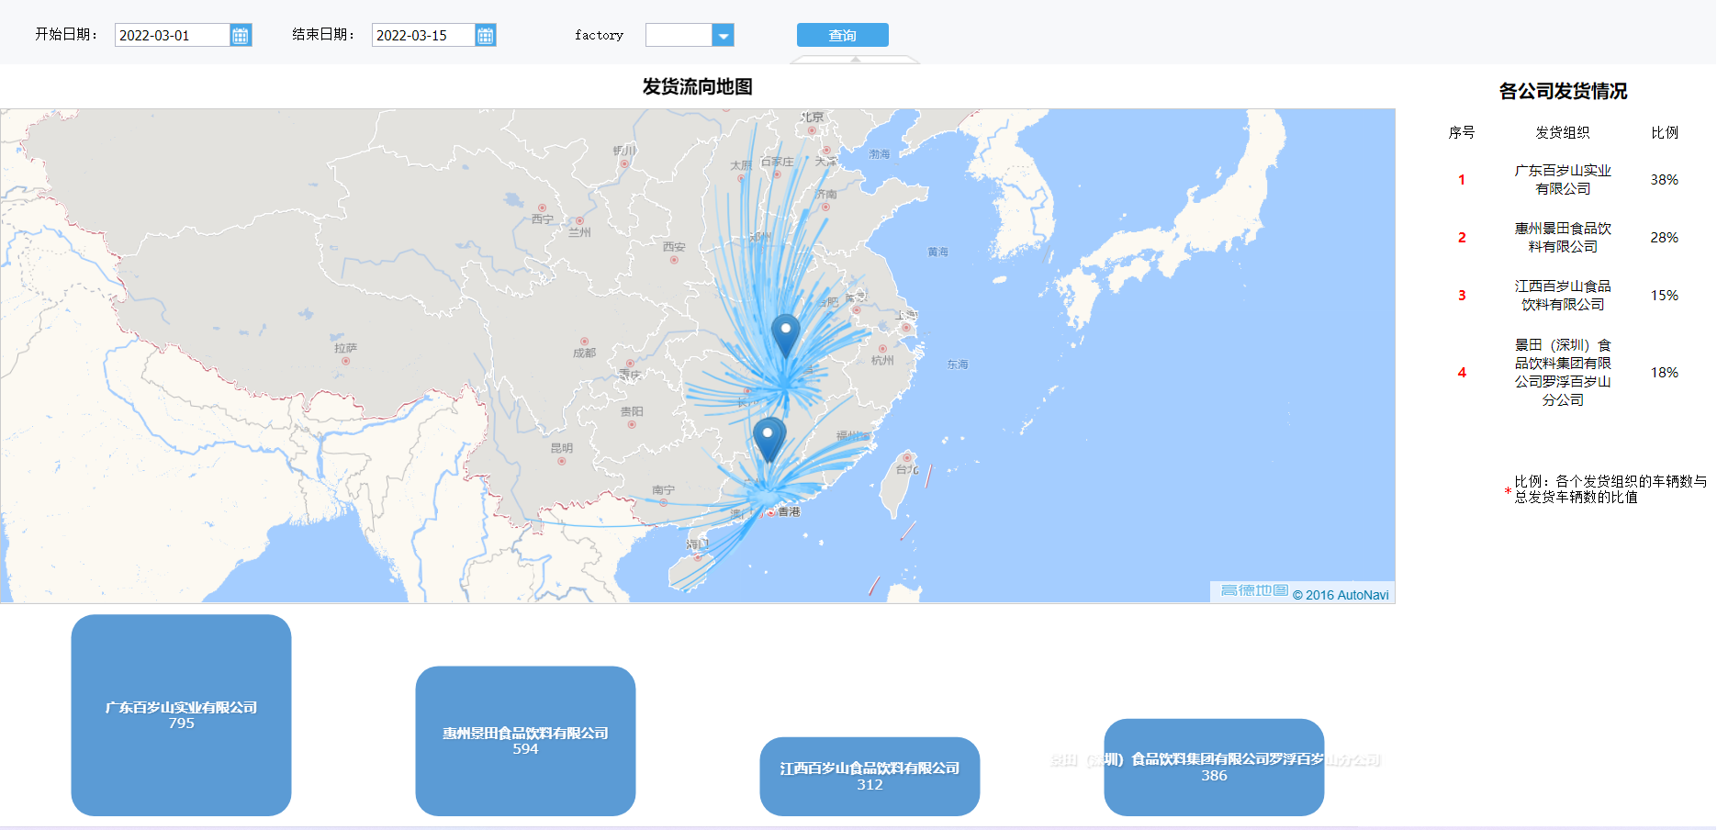Click the 兰州 city marker on map

(579, 221)
